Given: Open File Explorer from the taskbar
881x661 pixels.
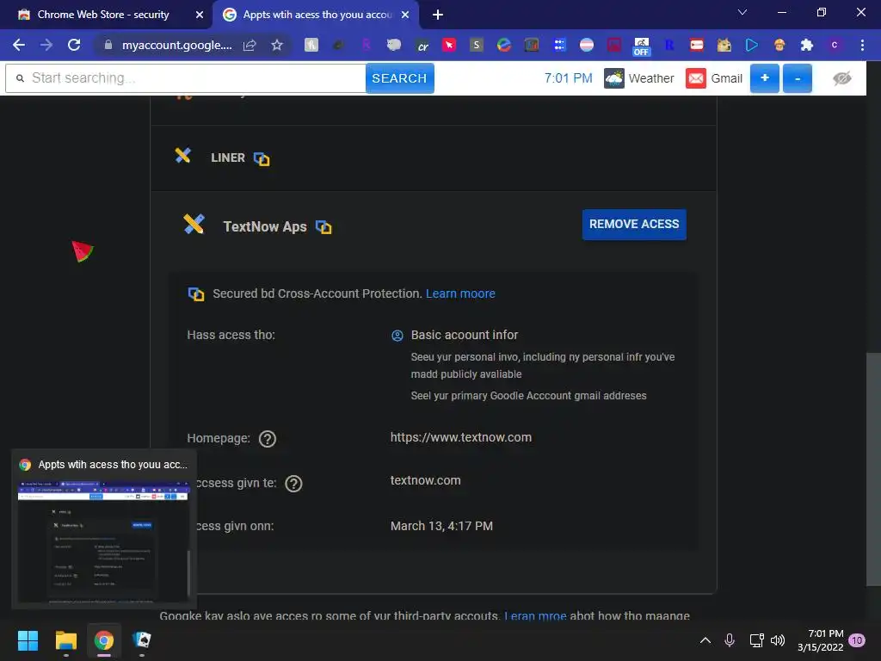Looking at the screenshot, I should [x=65, y=640].
